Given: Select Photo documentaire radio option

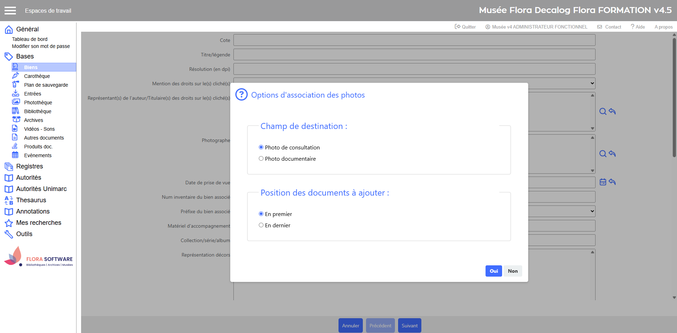Looking at the screenshot, I should click(x=261, y=159).
